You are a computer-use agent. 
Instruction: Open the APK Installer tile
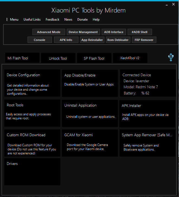pos(147,114)
